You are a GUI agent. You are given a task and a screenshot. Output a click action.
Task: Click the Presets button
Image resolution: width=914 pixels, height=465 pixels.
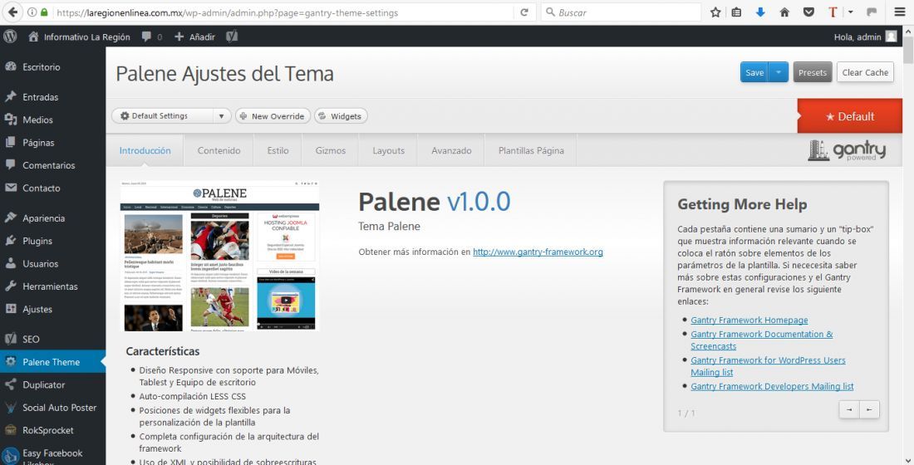click(x=812, y=72)
